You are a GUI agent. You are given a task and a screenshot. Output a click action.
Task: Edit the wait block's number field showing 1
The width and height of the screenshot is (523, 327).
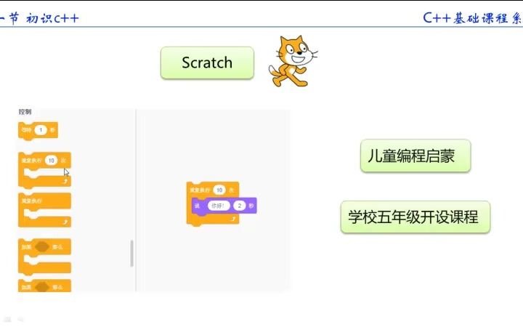tap(41, 130)
